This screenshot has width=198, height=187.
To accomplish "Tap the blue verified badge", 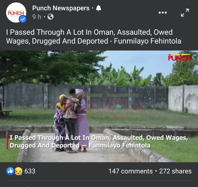I will [23, 19].
